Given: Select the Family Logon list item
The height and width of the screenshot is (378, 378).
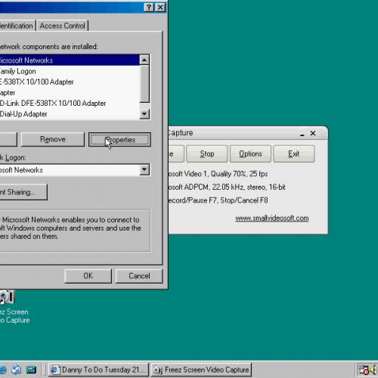Looking at the screenshot, I should (x=70, y=71).
